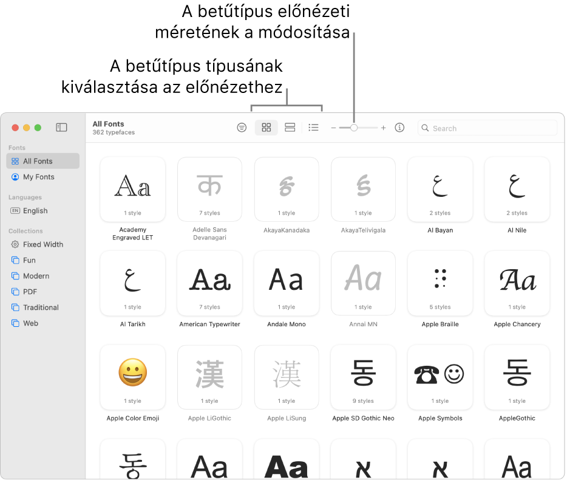Switch to samples row view
Viewport: 567px width, 480px height.
[290, 128]
